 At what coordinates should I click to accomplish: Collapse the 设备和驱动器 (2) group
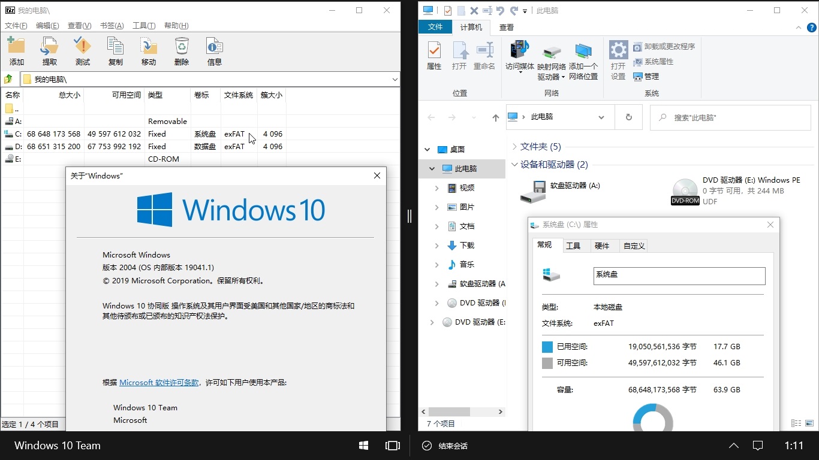[515, 164]
